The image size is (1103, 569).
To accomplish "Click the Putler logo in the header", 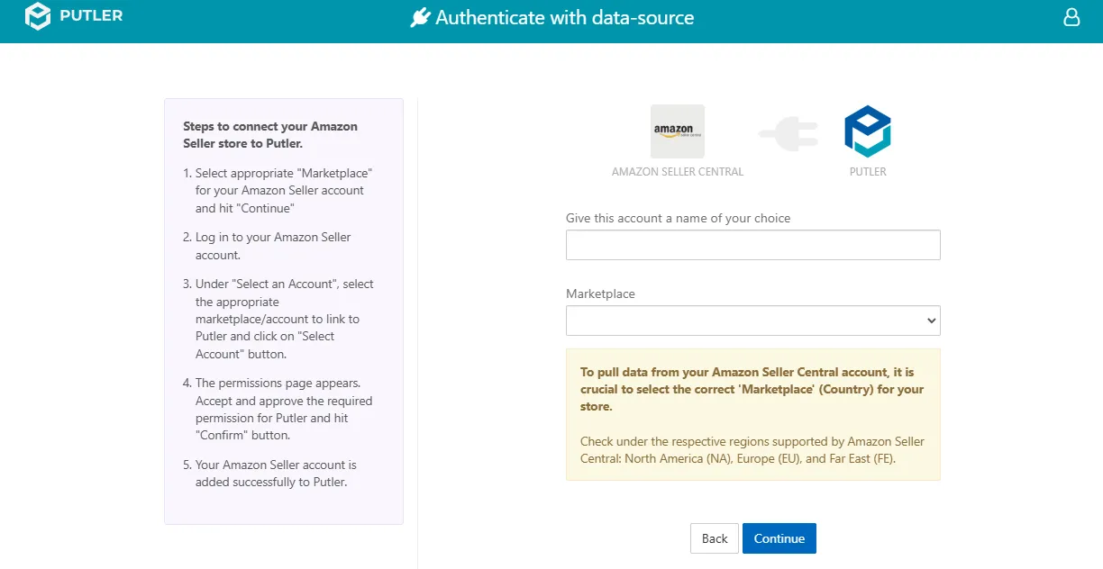I will pos(74,16).
